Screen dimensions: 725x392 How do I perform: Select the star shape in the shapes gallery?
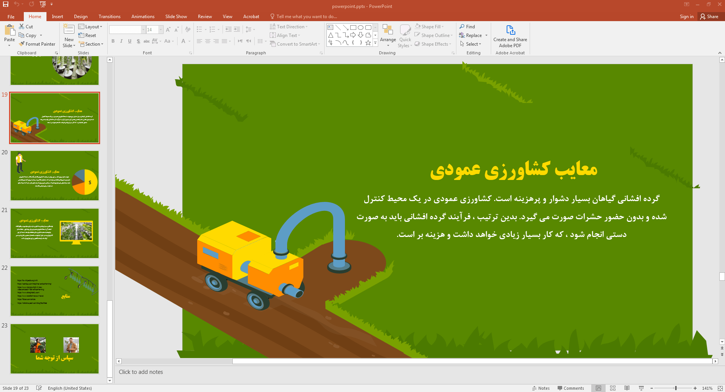(368, 43)
